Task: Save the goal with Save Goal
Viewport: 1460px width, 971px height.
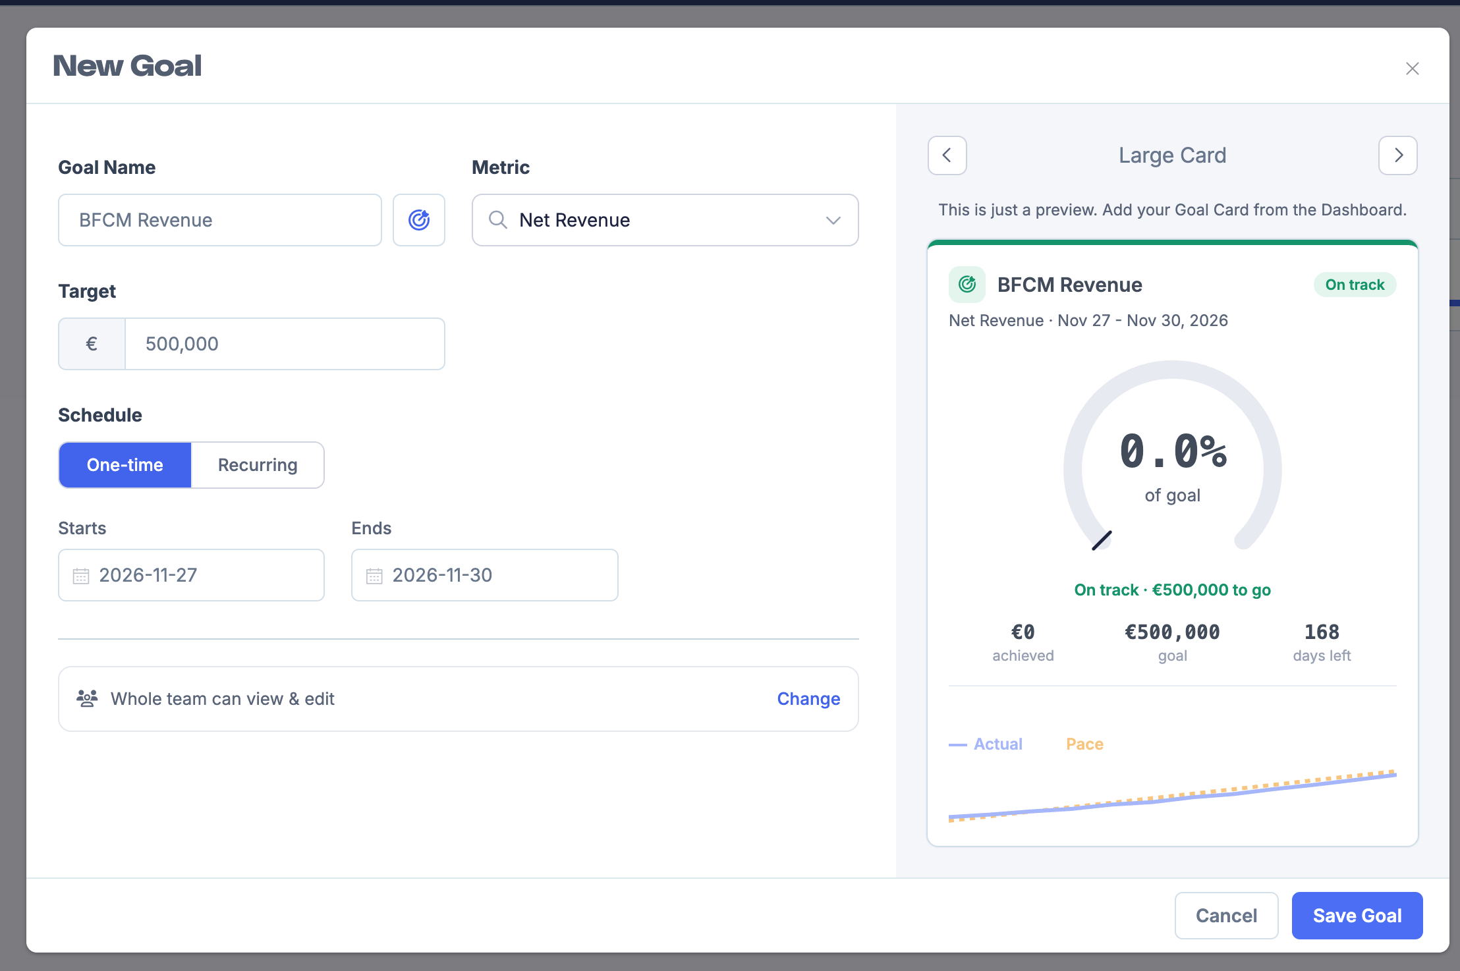Action: click(1357, 916)
